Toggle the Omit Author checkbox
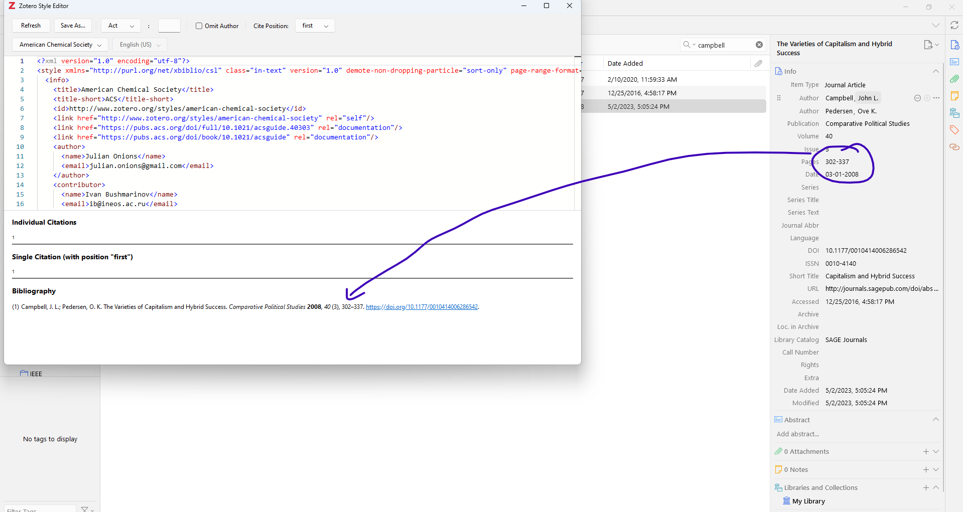 pos(199,26)
